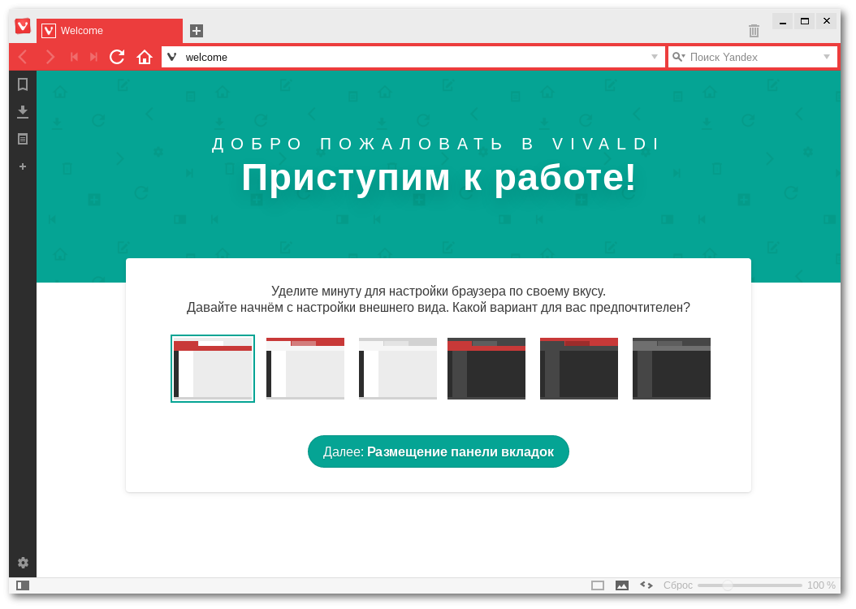Choose the plain light gray theme
This screenshot has width=856, height=609.
(398, 369)
